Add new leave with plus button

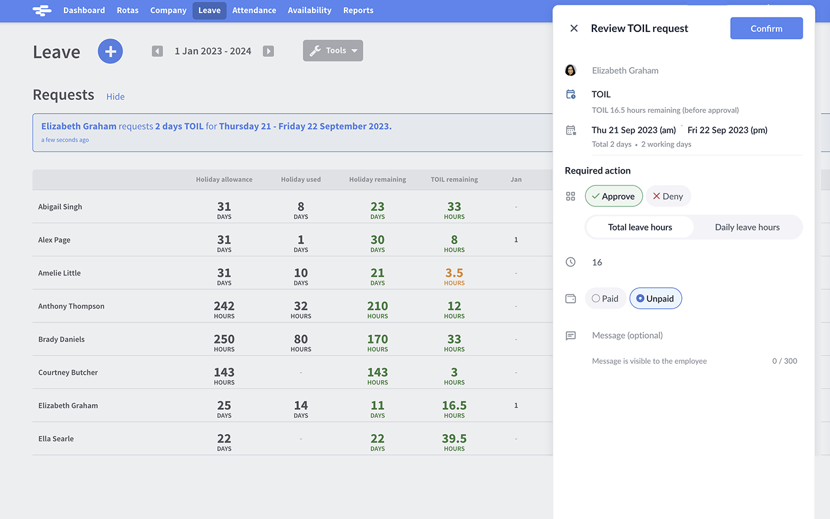coord(110,51)
